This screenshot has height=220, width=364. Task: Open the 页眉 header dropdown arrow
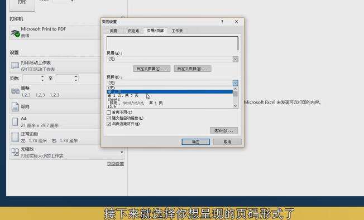pyautogui.click(x=235, y=59)
